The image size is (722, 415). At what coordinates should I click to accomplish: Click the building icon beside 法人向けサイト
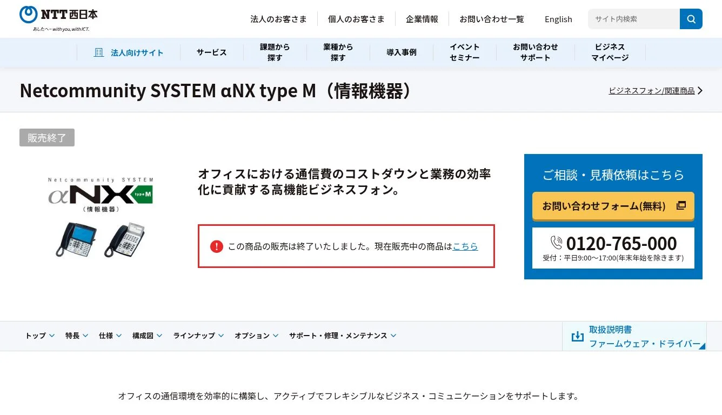98,52
